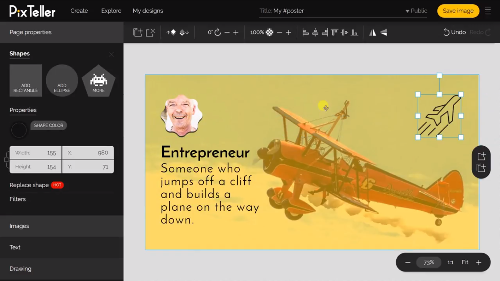This screenshot has width=500, height=281.
Task: Toggle the width-height aspect ratio lock
Action: tap(6, 160)
